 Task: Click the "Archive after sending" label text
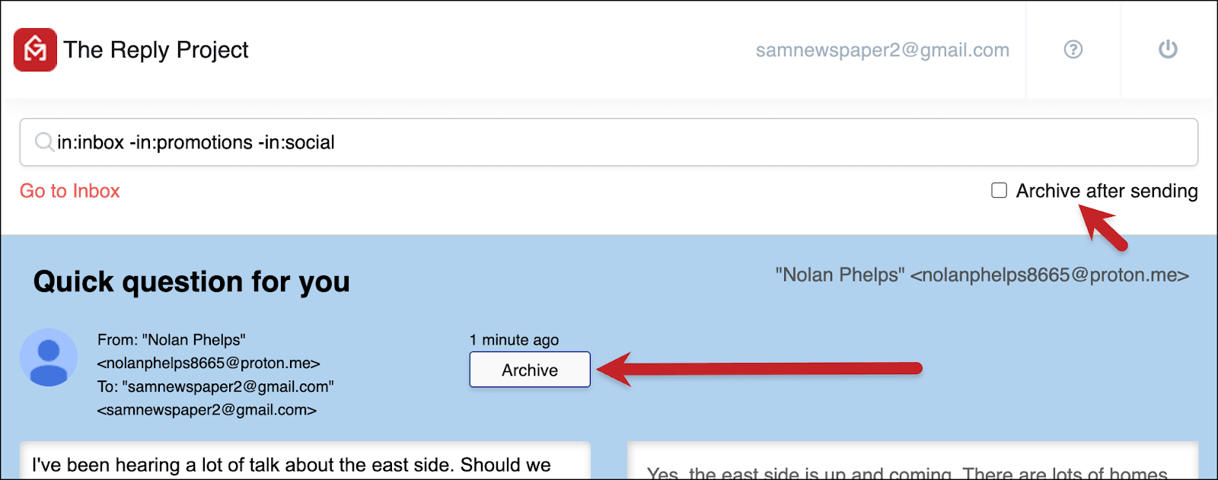pyautogui.click(x=1107, y=191)
